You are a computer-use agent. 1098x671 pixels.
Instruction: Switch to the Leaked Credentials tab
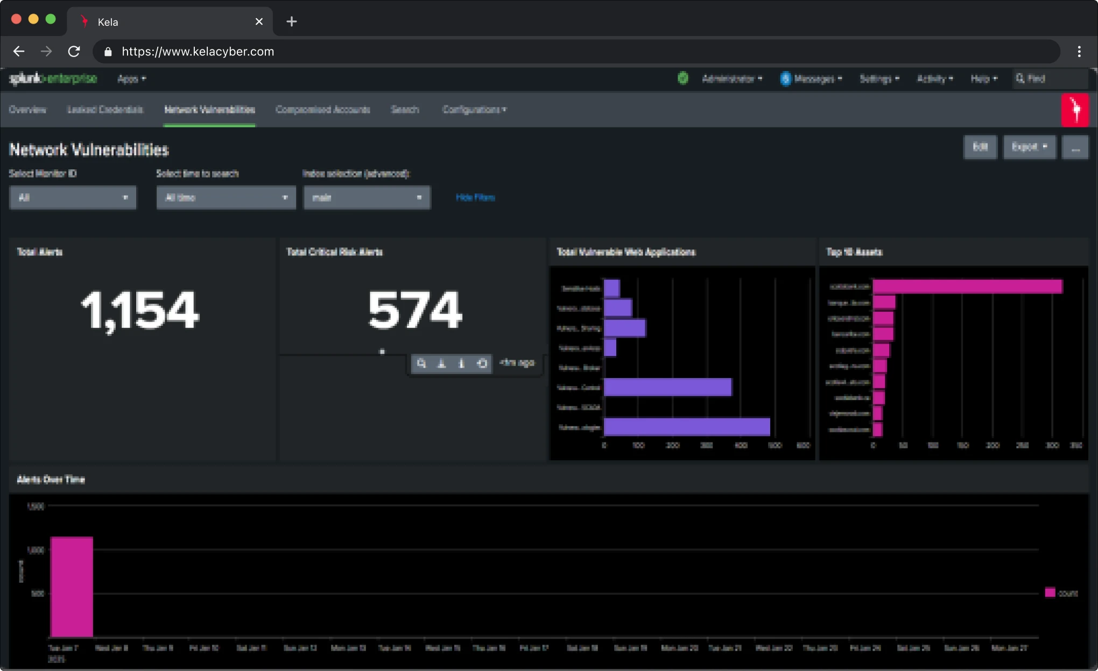click(x=105, y=110)
